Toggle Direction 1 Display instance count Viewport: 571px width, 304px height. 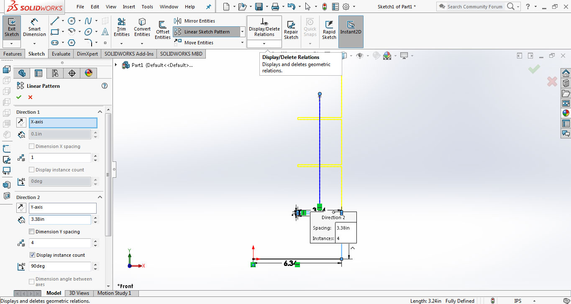pos(32,170)
